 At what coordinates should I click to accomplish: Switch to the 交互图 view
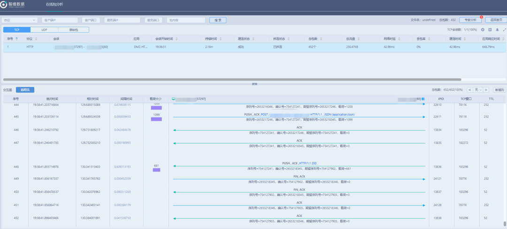point(7,90)
